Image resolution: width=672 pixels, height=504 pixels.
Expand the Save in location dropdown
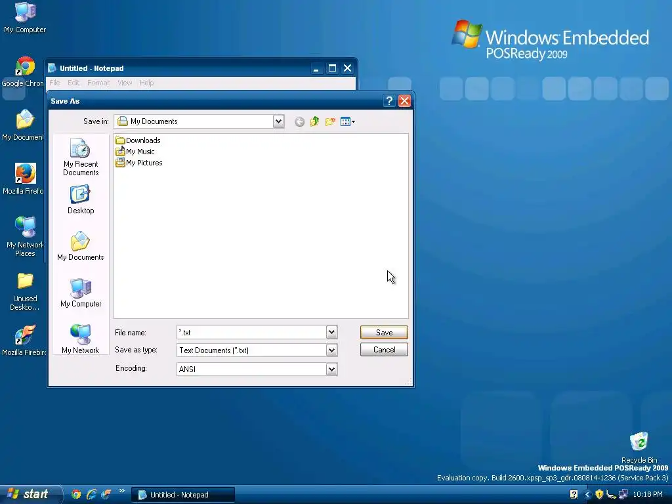pos(278,121)
